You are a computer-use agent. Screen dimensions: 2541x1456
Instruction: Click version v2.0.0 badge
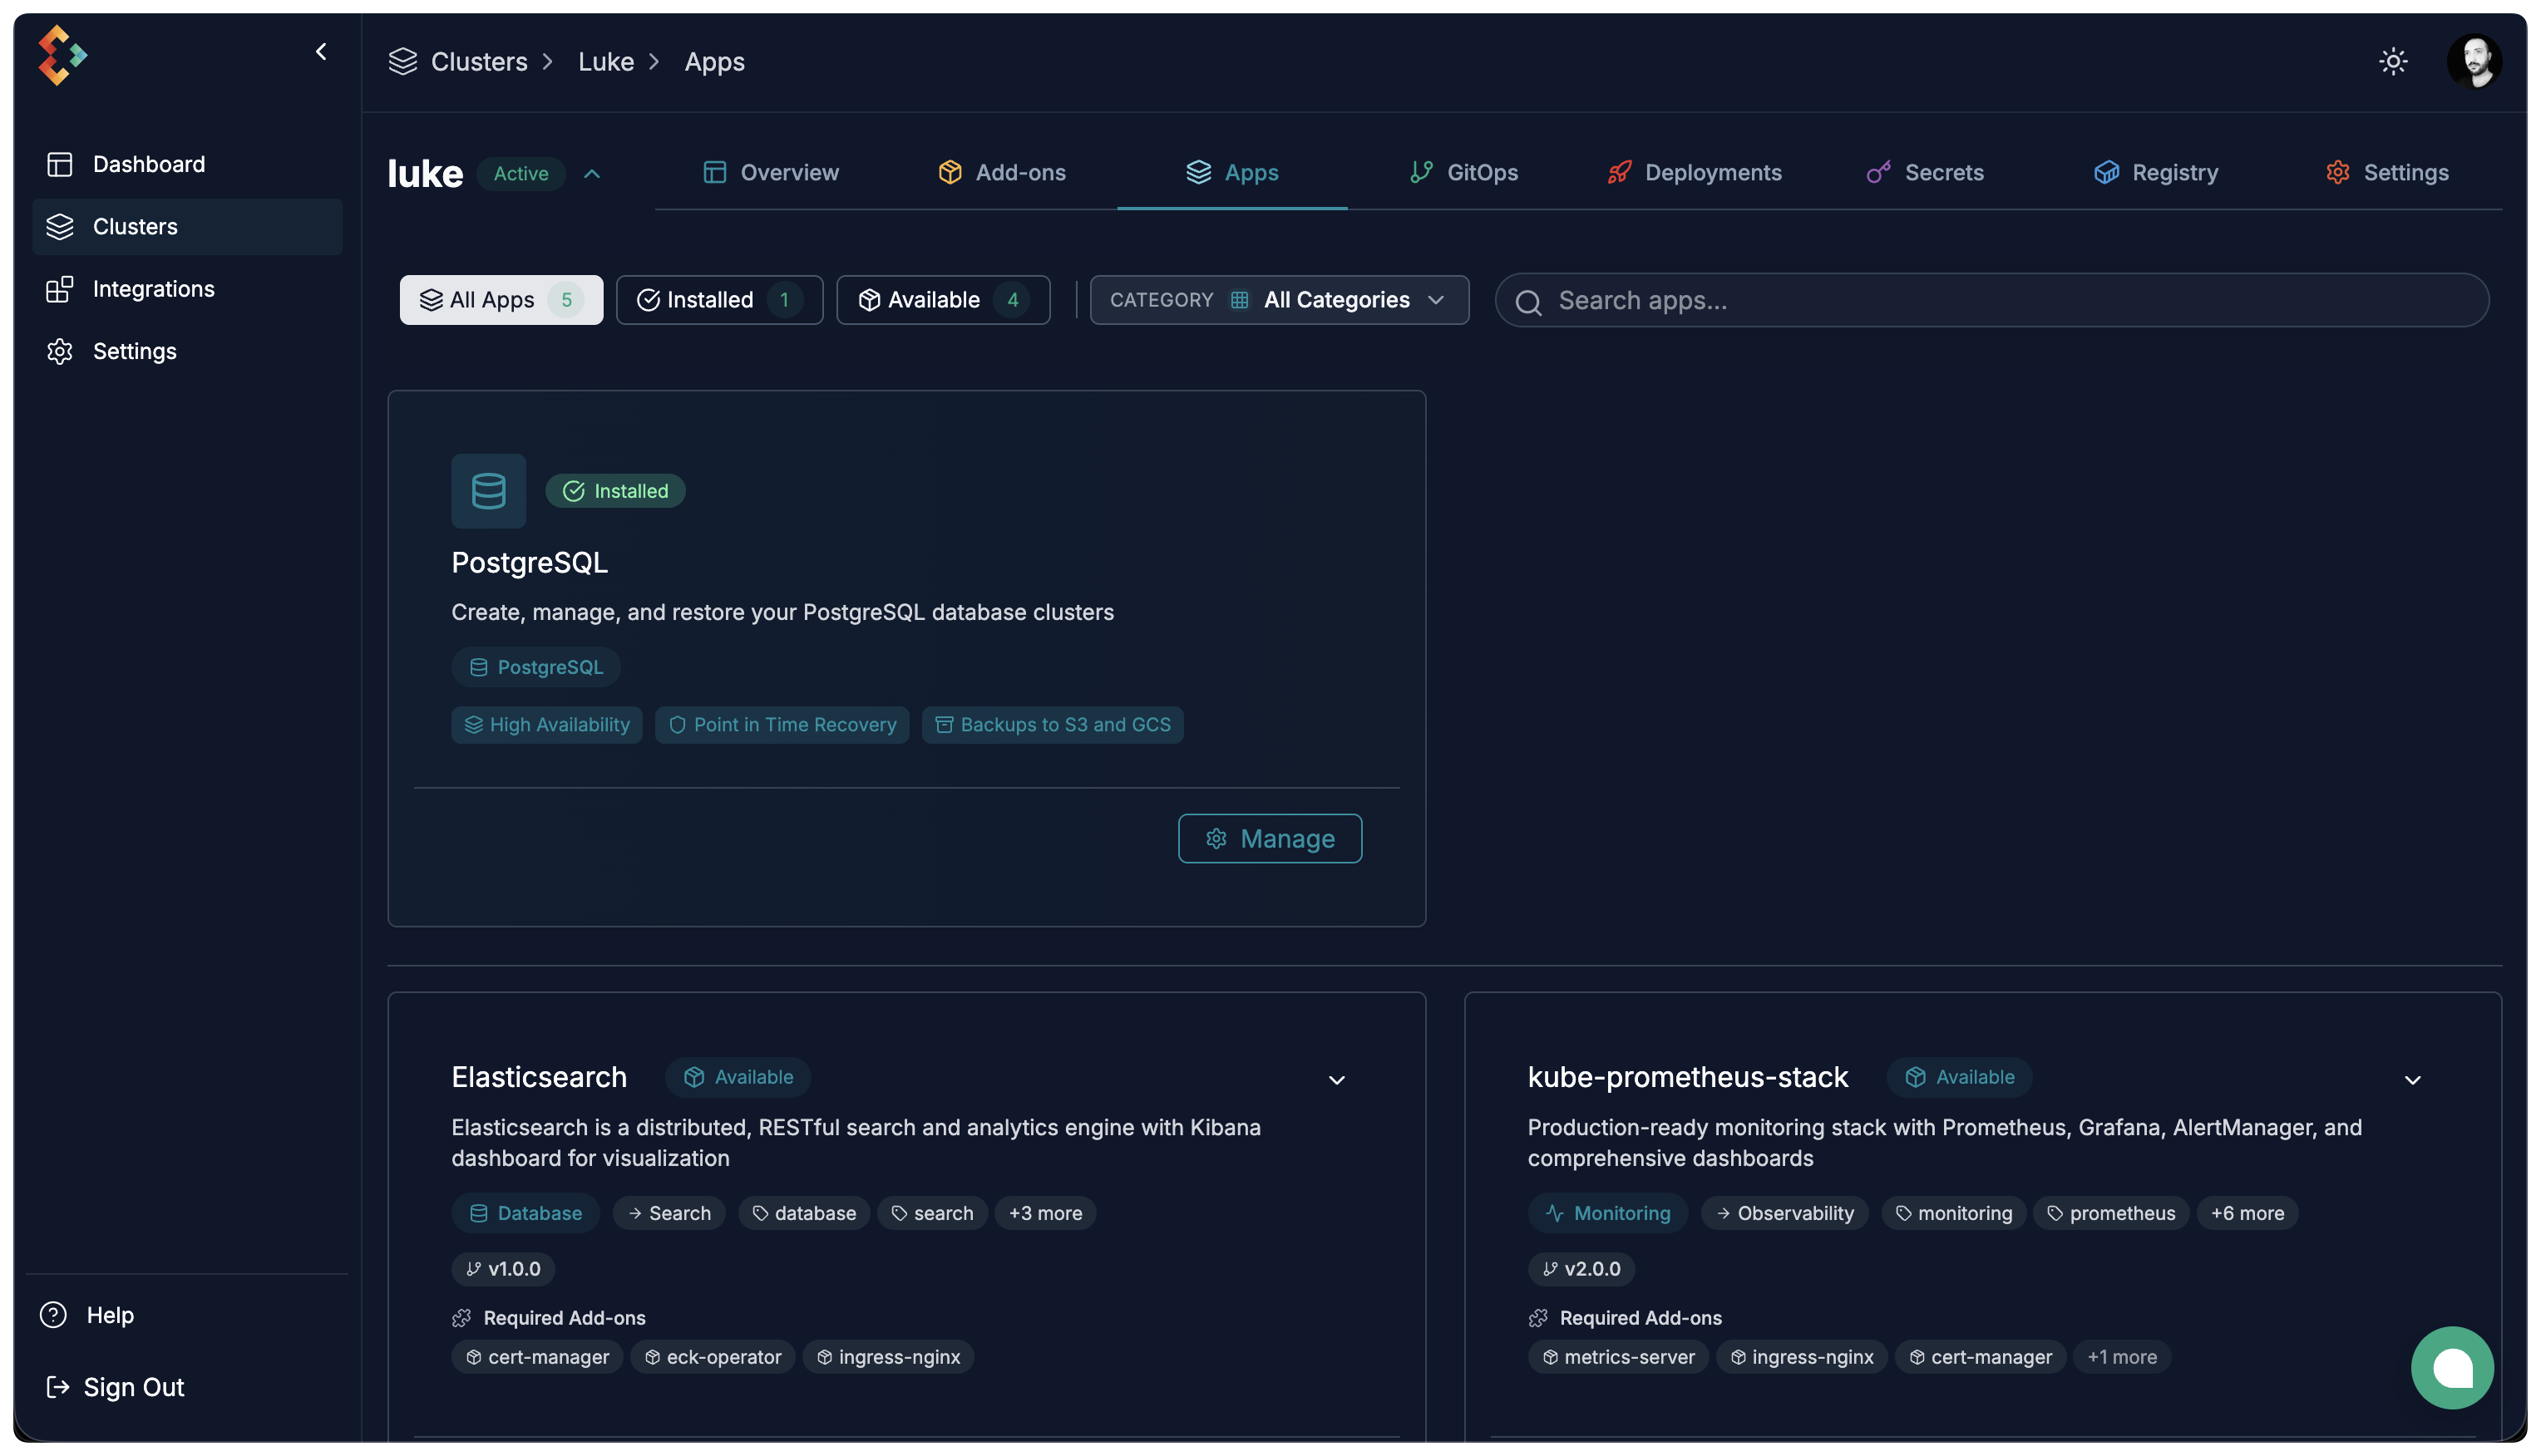click(x=1581, y=1268)
